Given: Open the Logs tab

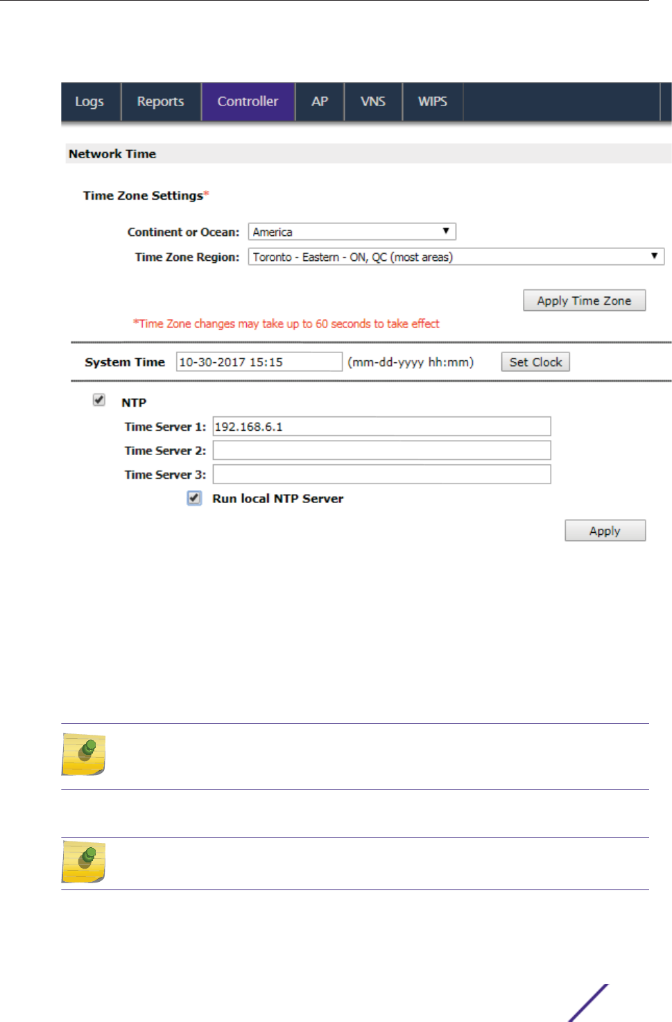Looking at the screenshot, I should point(90,101).
